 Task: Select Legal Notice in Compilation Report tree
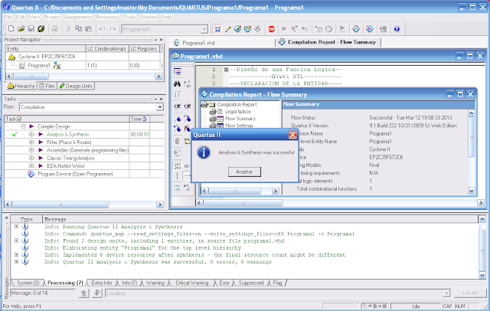(x=238, y=112)
